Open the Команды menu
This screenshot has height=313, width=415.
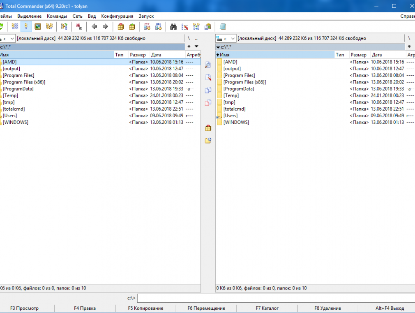[x=57, y=16]
